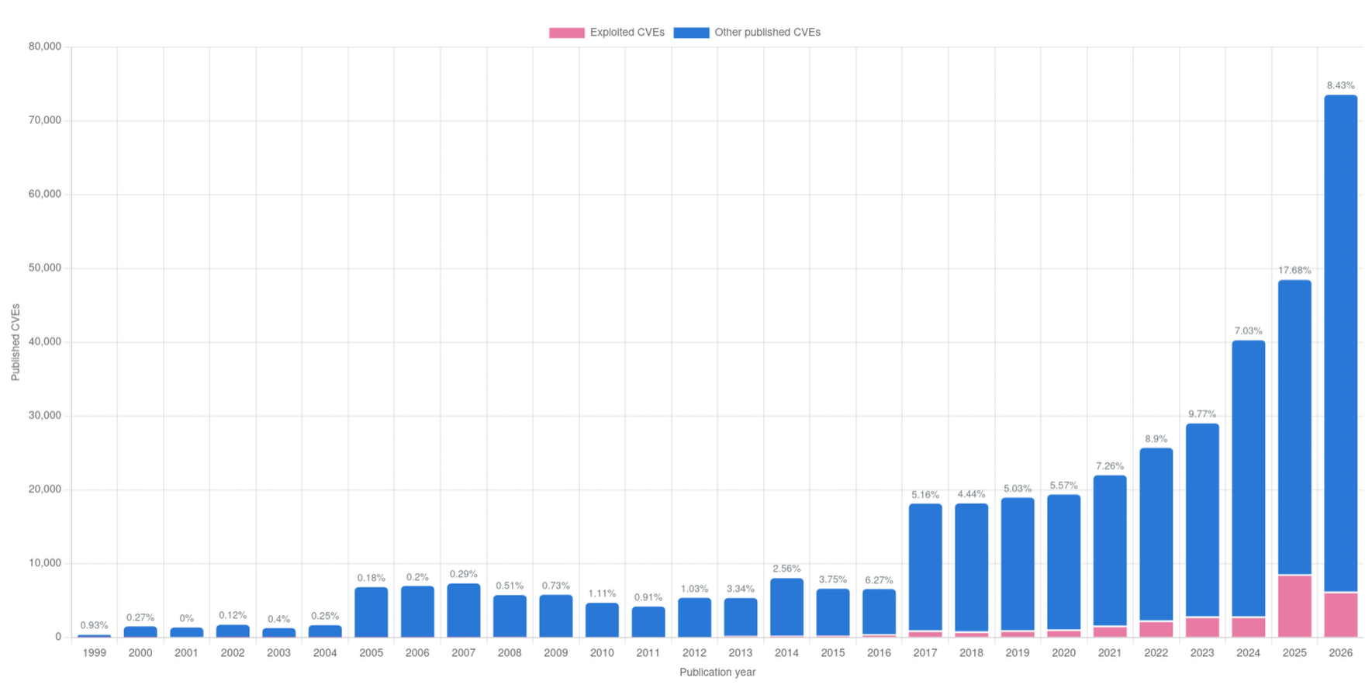Click the 8.9% label above 2022
Image resolution: width=1372 pixels, height=688 pixels.
click(1156, 439)
